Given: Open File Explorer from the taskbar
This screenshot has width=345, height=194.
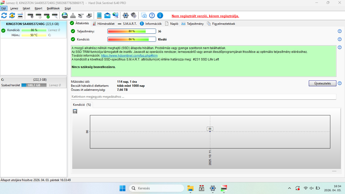Looking at the screenshot, I should point(190,188).
